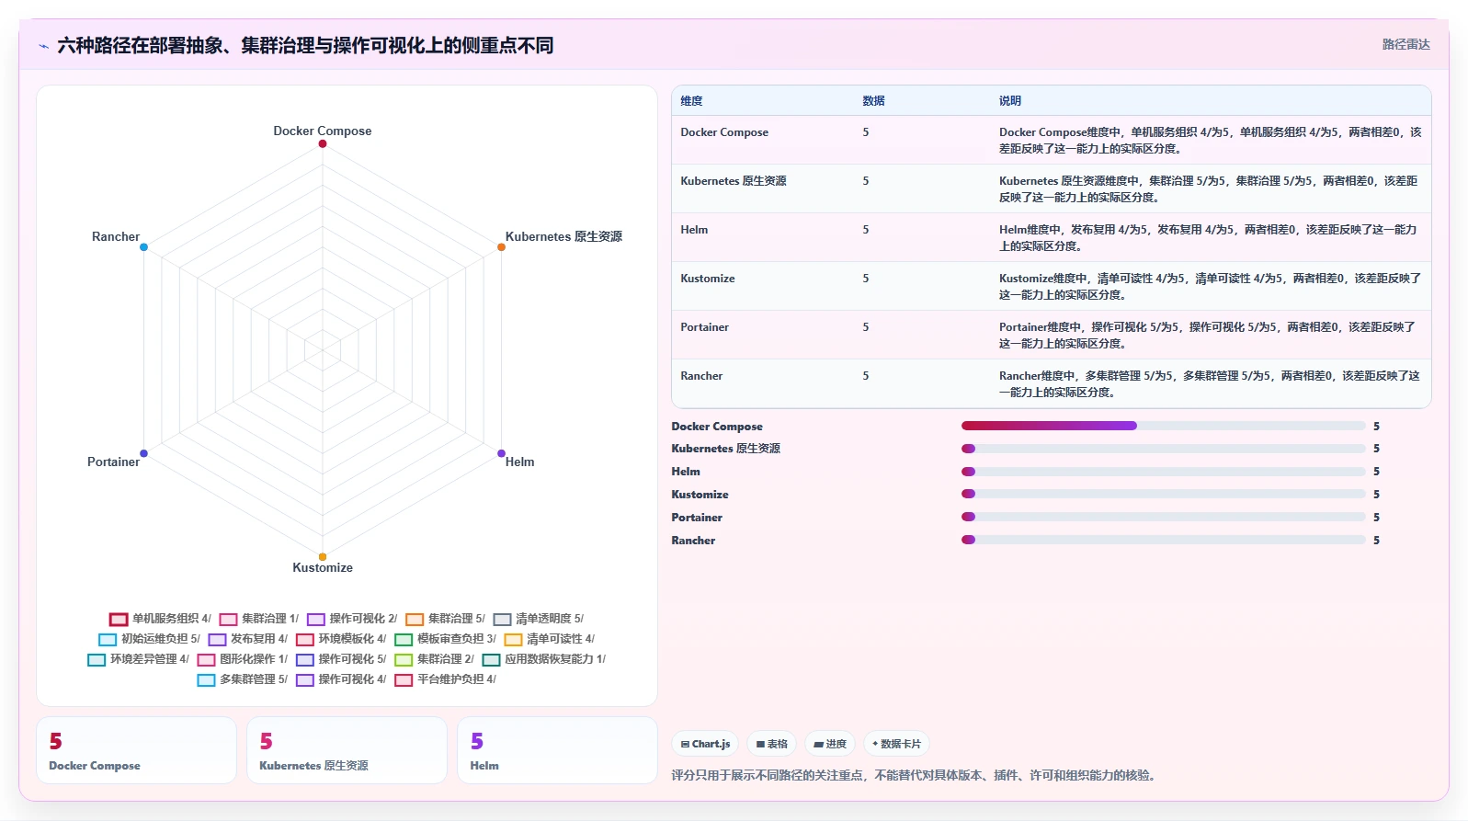Click the Kustomize row description text
The width and height of the screenshot is (1468, 821).
(1210, 287)
